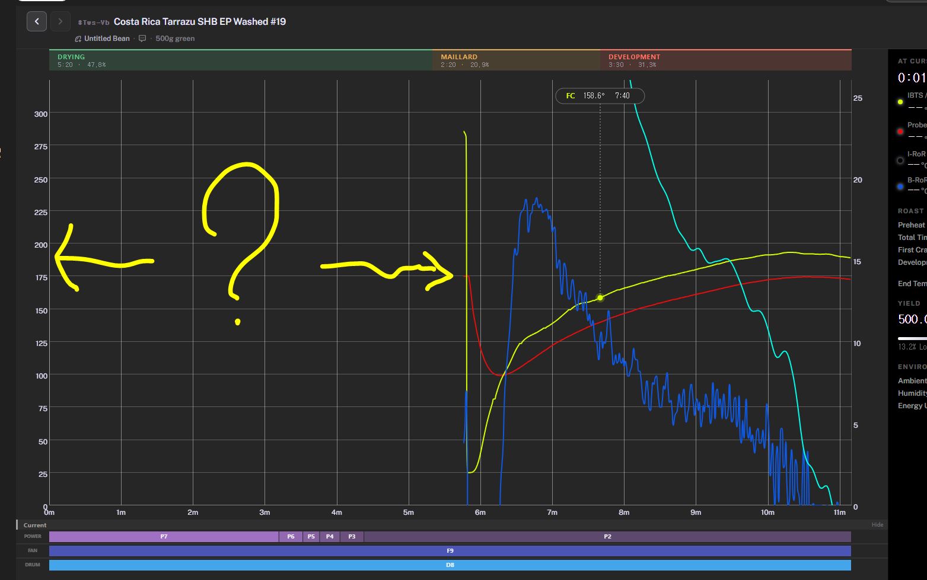The width and height of the screenshot is (927, 580).
Task: Hide the Current settings panel
Action: pos(877,525)
